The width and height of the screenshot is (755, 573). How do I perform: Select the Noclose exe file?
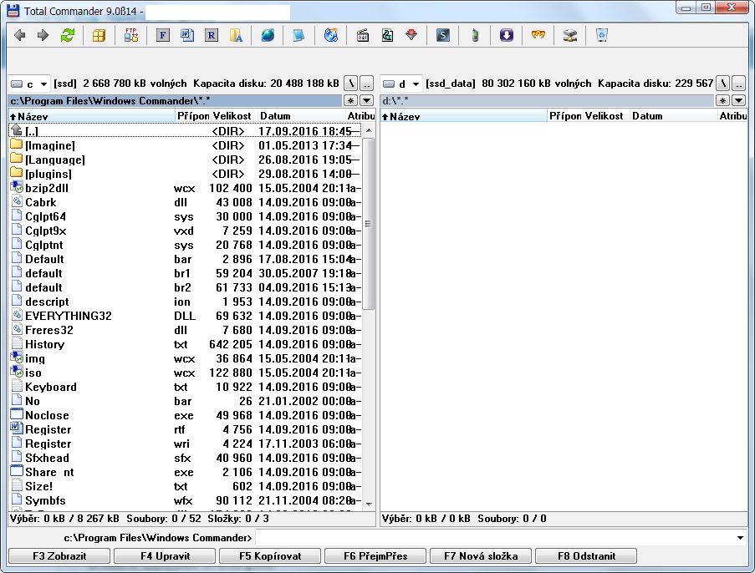[185, 415]
